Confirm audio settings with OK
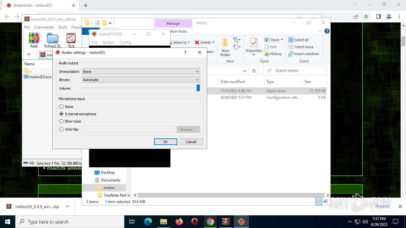Image resolution: width=406 pixels, height=228 pixels. (166, 142)
